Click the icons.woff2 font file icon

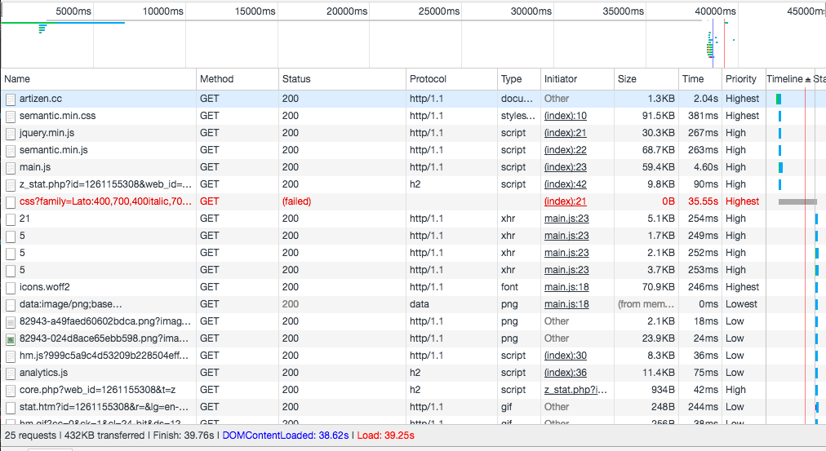pyautogui.click(x=11, y=287)
